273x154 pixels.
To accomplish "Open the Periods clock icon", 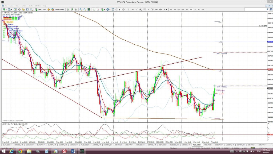I will [x=108, y=9].
